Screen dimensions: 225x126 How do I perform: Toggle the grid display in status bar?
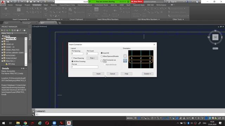pyautogui.click(x=135, y=118)
